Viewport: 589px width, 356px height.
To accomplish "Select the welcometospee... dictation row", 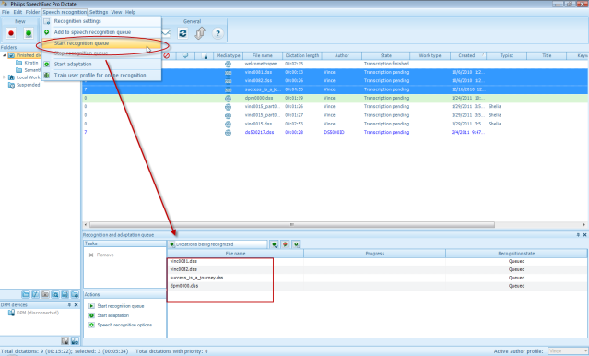I will [x=336, y=64].
